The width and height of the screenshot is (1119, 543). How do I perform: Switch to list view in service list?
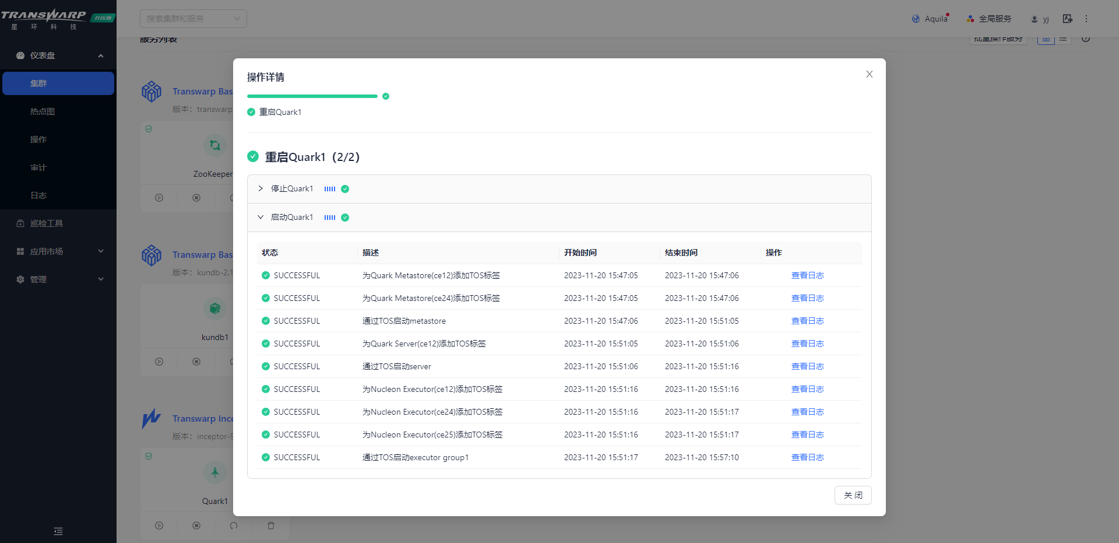click(x=1063, y=39)
